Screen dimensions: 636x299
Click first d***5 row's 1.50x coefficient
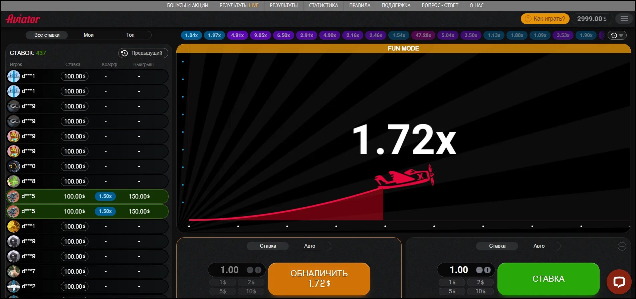tap(105, 196)
